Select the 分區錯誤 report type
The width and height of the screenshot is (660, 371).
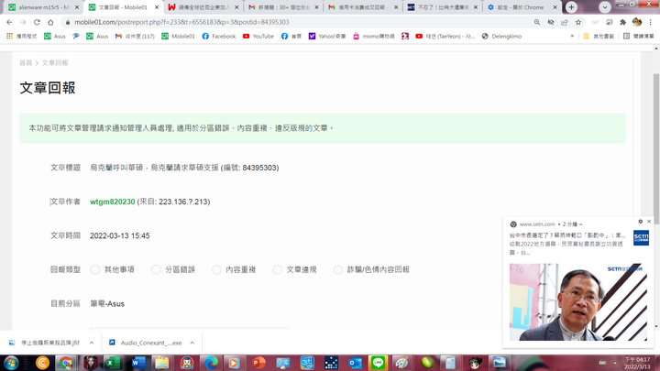tap(156, 269)
